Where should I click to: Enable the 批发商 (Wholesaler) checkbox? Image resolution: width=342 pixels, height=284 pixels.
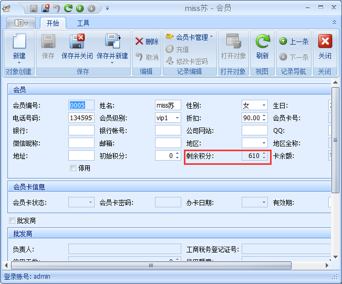pyautogui.click(x=12, y=221)
